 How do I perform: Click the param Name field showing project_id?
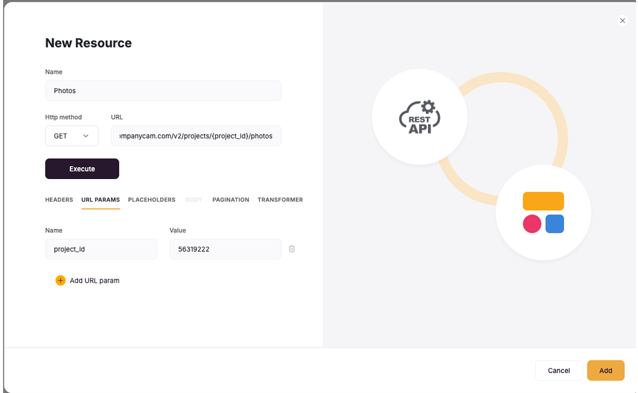[x=100, y=248]
